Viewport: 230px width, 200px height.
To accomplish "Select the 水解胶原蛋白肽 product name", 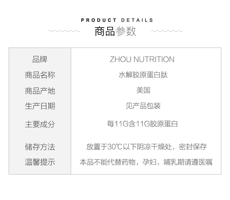I will (143, 75).
